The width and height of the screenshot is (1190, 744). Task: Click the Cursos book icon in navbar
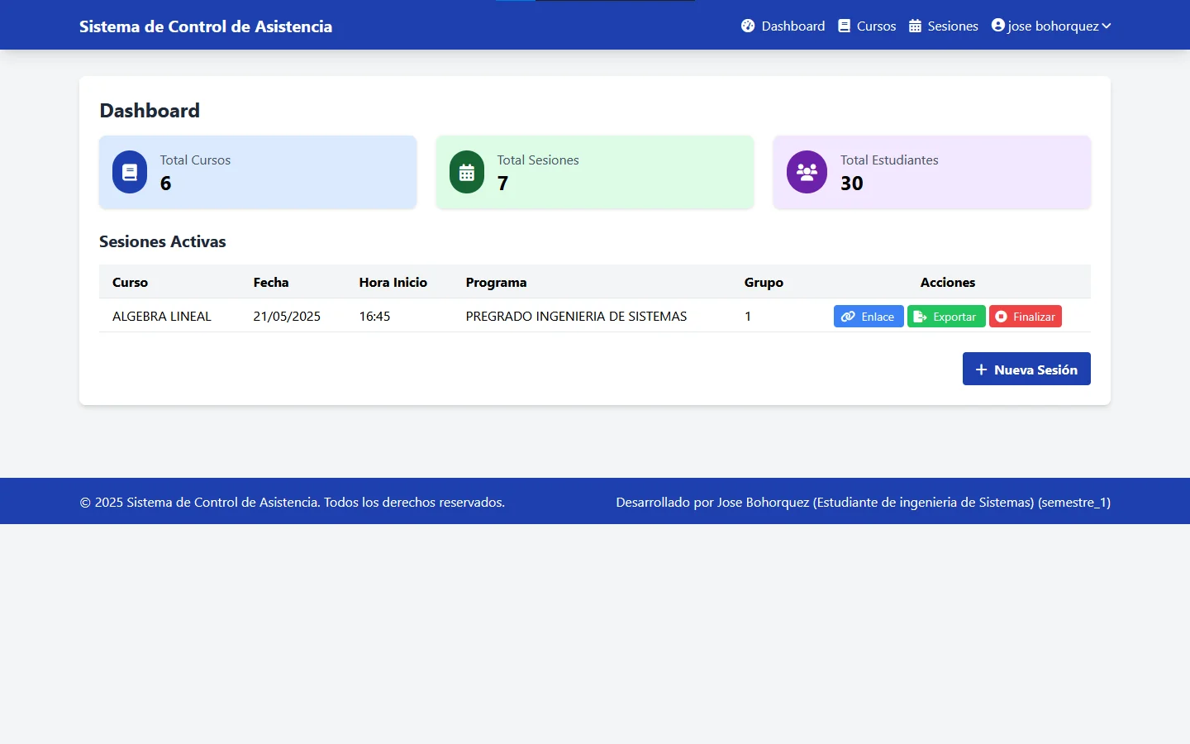tap(844, 26)
